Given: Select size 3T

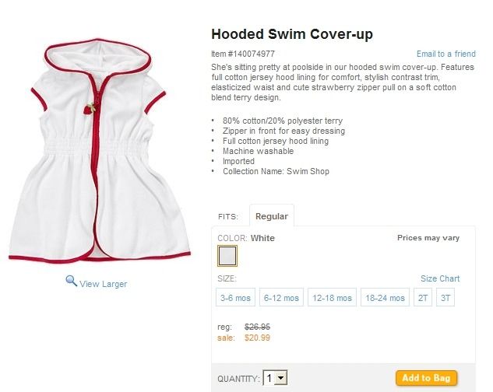Looking at the screenshot, I should pos(445,297).
